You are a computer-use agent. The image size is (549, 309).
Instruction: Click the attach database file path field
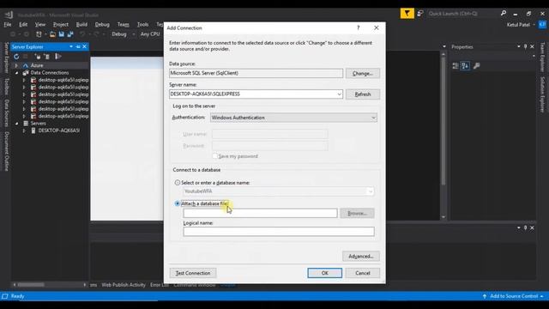(x=260, y=213)
